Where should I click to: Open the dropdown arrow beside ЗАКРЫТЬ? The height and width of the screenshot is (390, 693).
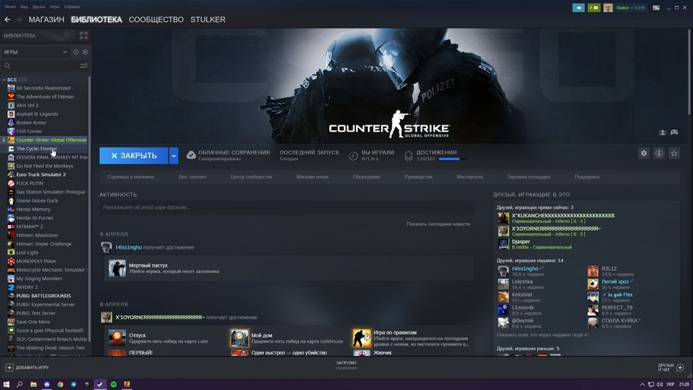click(x=174, y=155)
